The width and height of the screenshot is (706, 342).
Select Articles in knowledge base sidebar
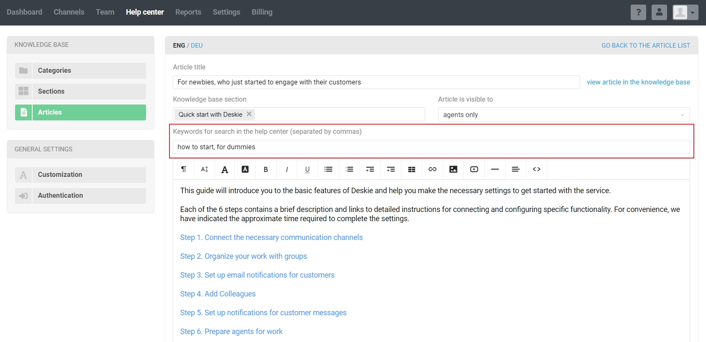pyautogui.click(x=80, y=112)
